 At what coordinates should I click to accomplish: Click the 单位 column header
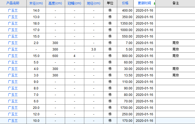(x=110, y=4)
